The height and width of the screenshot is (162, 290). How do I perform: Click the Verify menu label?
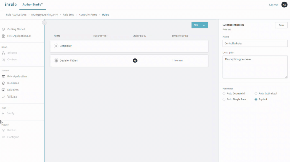[x=11, y=114]
